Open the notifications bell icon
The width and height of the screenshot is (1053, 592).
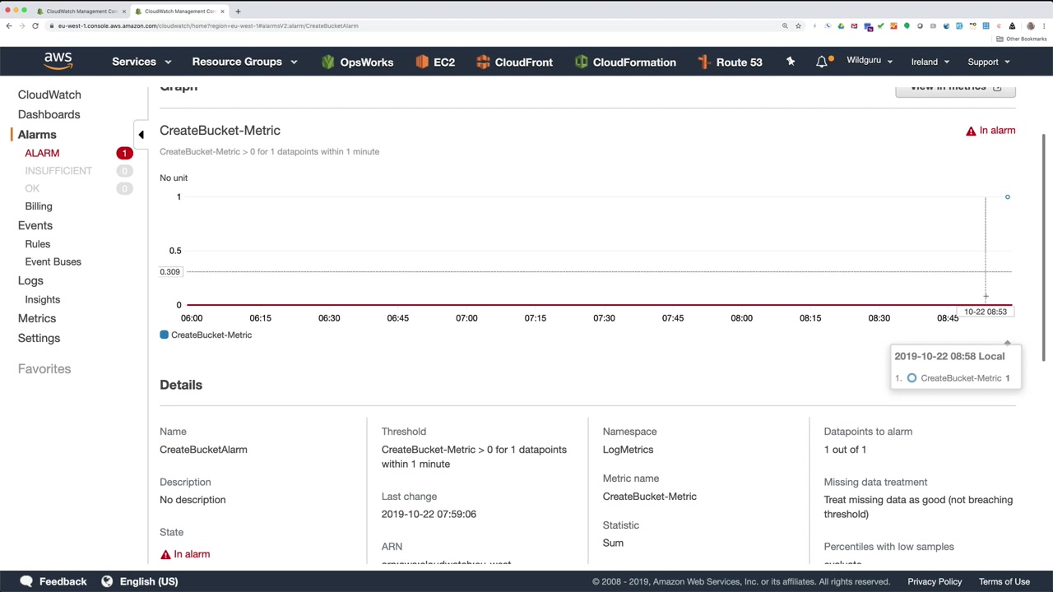tap(822, 62)
